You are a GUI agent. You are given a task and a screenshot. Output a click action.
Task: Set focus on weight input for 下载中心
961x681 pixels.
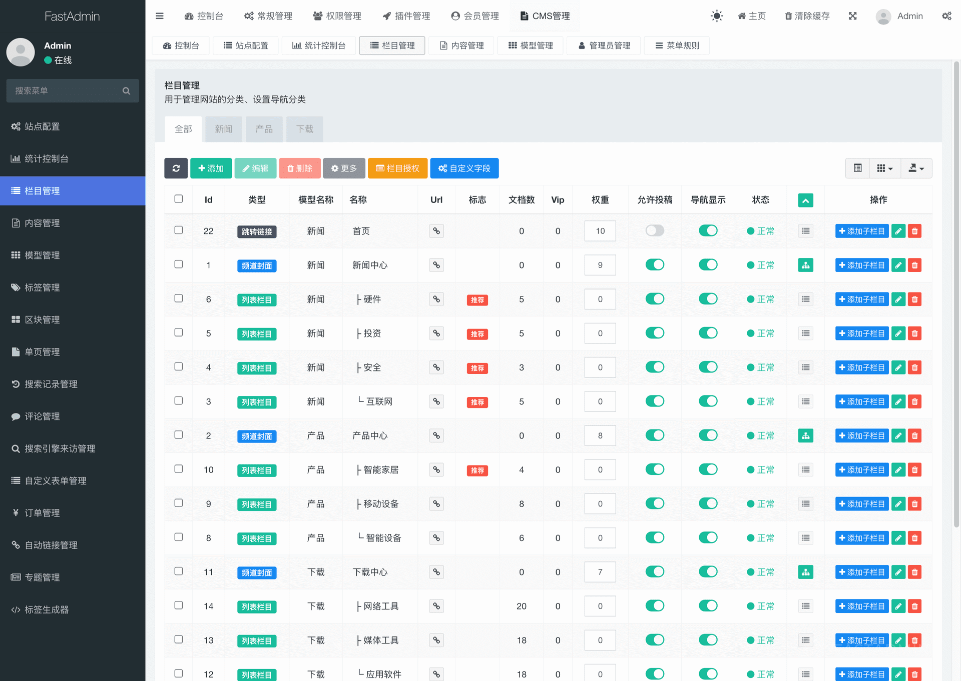(600, 572)
